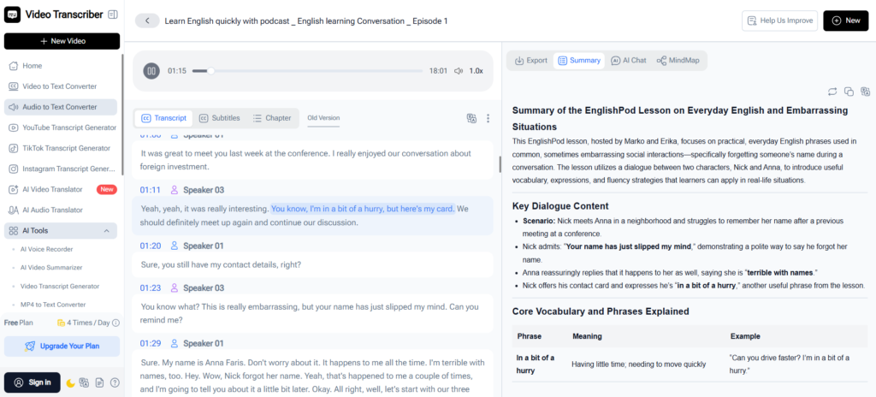Click transcript scrollbar thumb
The height and width of the screenshot is (397, 876).
click(500, 163)
